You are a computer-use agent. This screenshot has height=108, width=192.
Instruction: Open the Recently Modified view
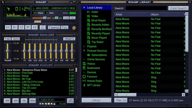pyautogui.click(x=101, y=29)
